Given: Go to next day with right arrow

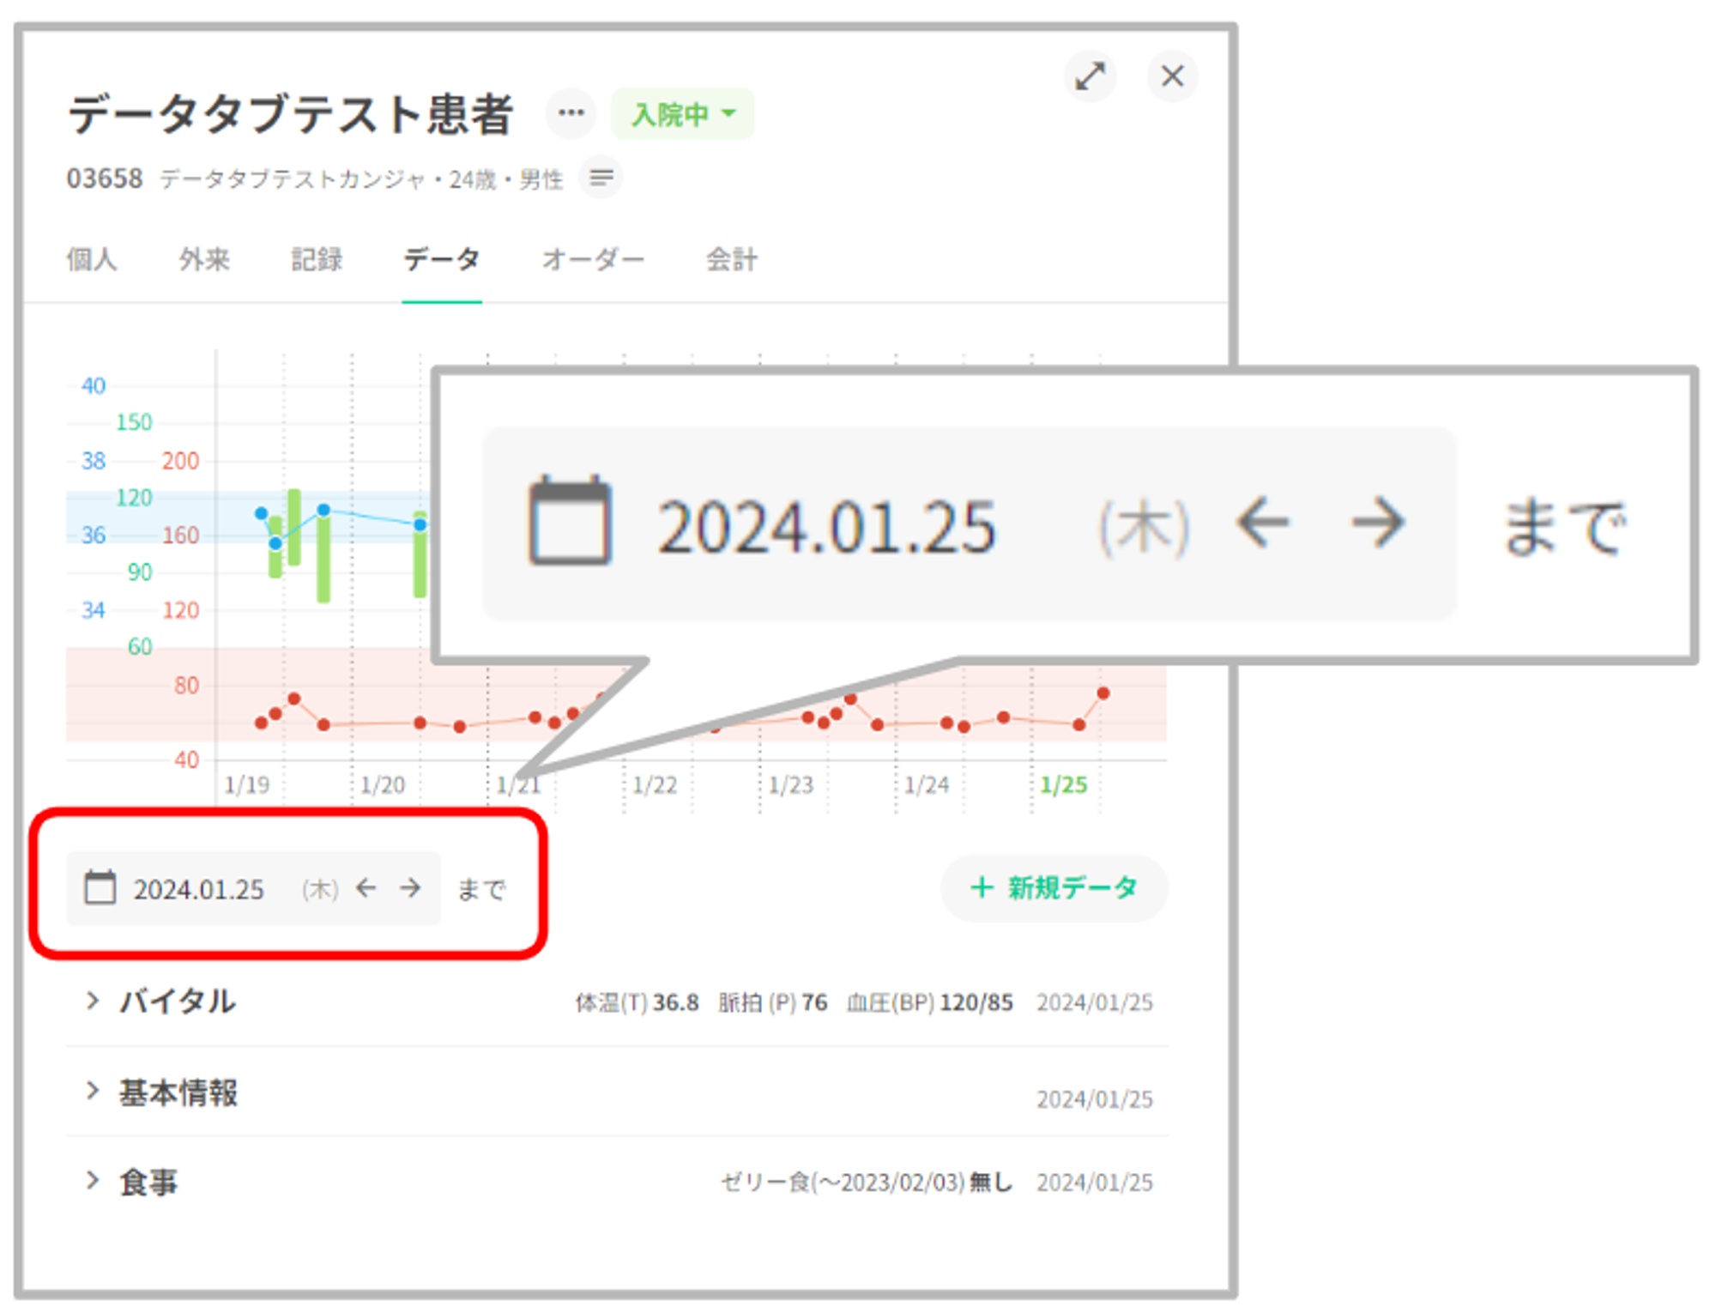Looking at the screenshot, I should tap(411, 888).
